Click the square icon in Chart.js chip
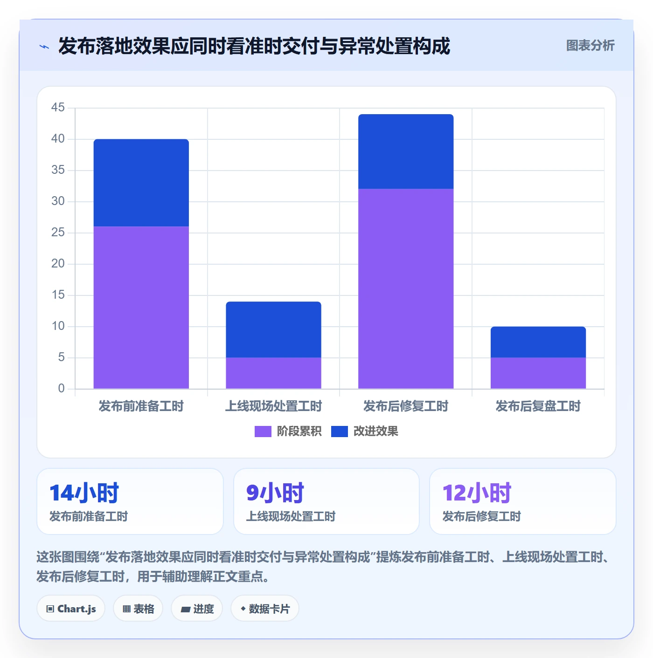This screenshot has width=653, height=658. (x=50, y=609)
